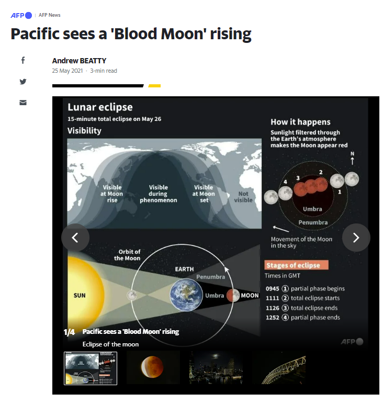The width and height of the screenshot is (383, 404).
Task: Click the 3-min read label
Action: click(104, 71)
